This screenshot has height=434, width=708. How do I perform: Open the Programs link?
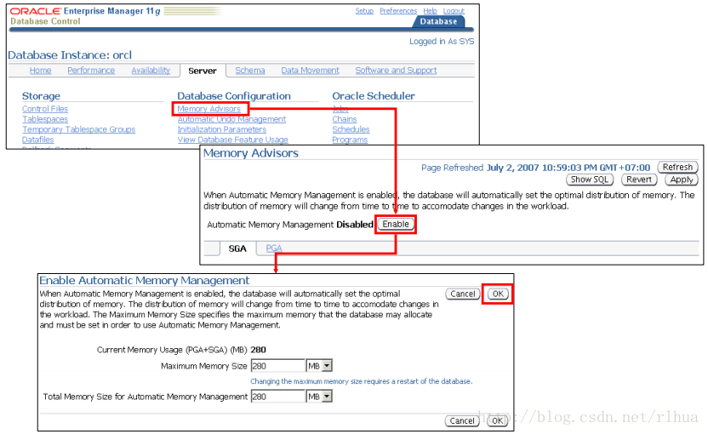click(350, 140)
